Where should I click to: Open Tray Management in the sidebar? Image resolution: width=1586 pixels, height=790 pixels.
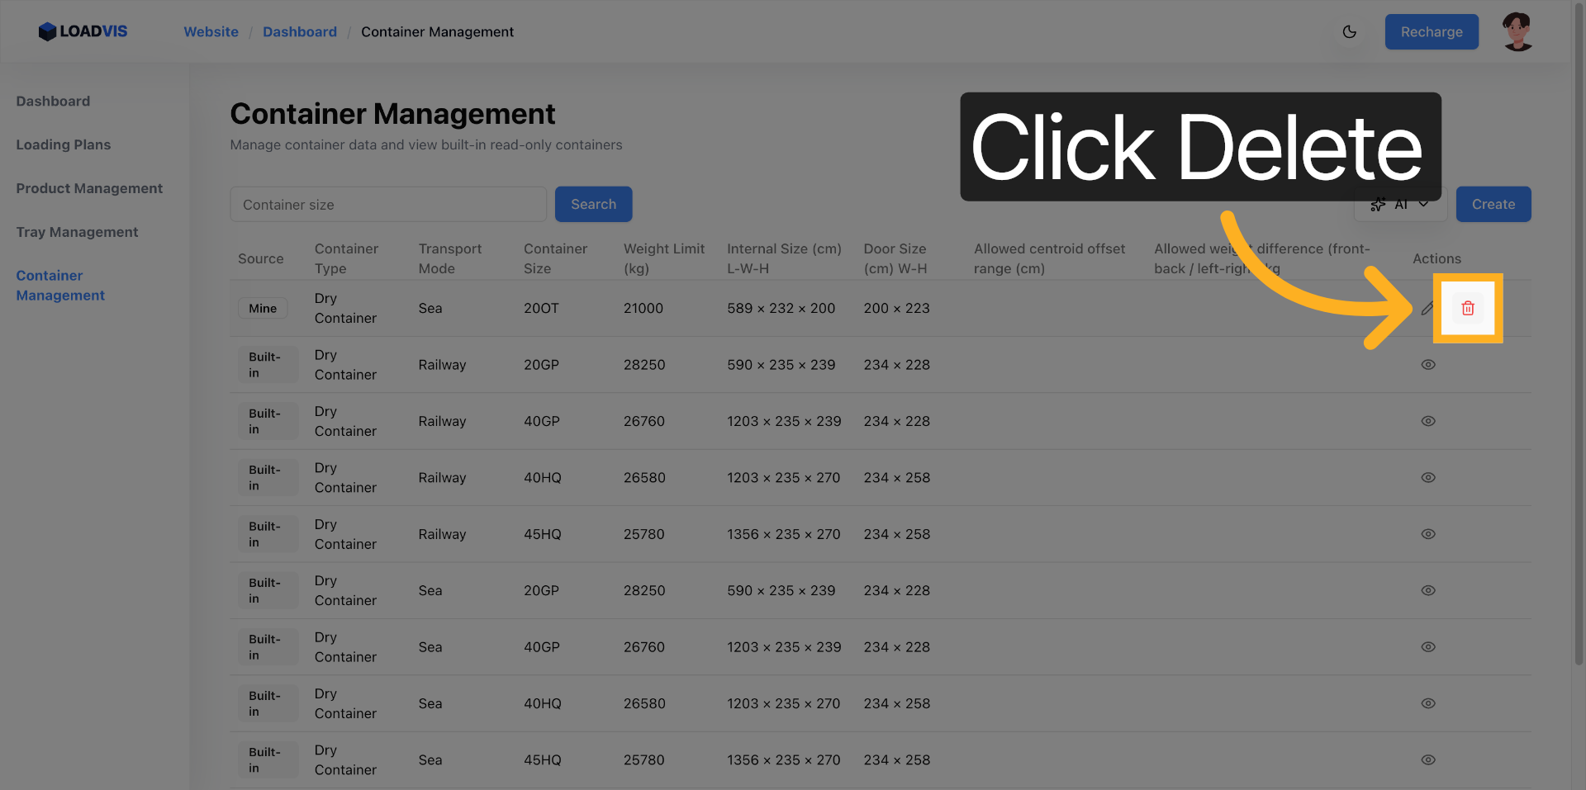[x=77, y=233]
